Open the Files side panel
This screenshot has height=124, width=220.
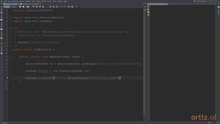click(x=1, y=18)
